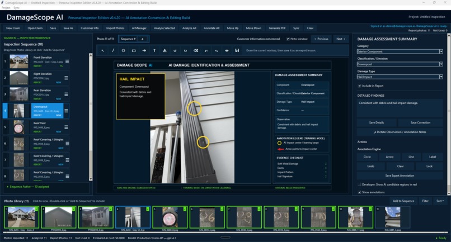Click drag handle of Downspout row
Screen dimensions: 451x242
tap(66, 111)
